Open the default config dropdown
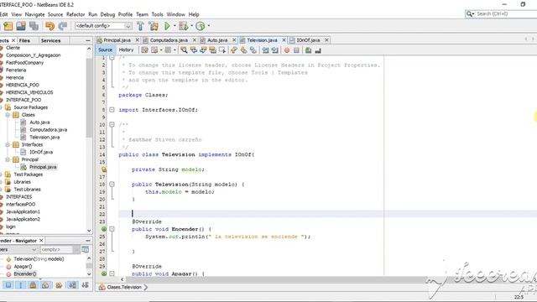The image size is (537, 302). pyautogui.click(x=103, y=26)
